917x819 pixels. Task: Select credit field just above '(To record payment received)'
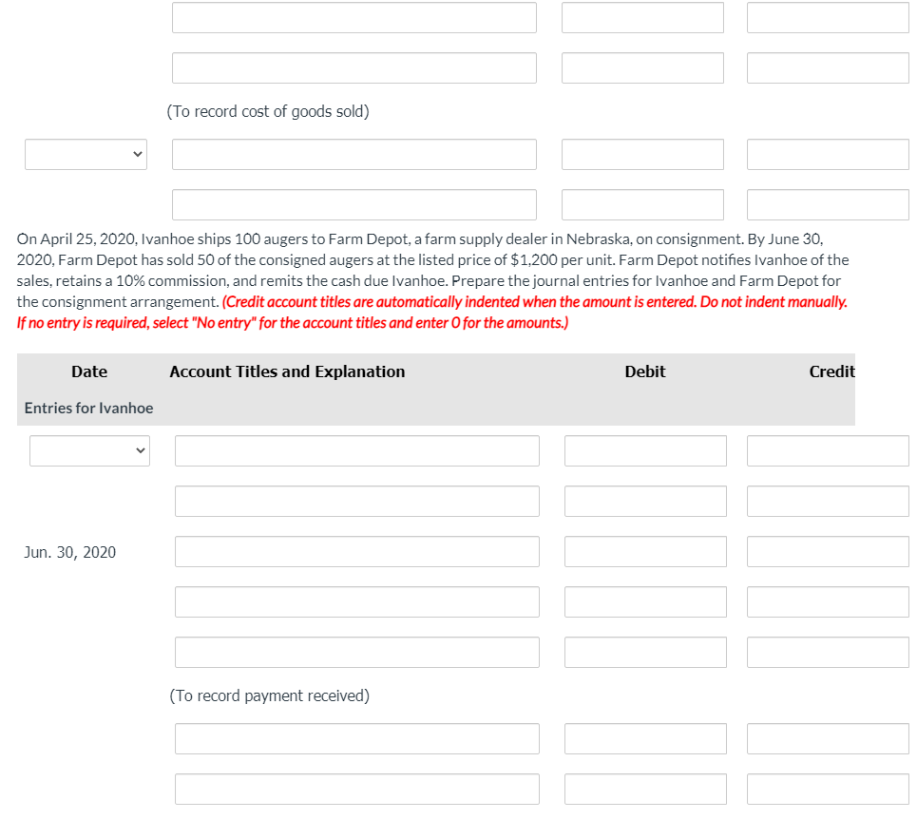click(x=828, y=652)
